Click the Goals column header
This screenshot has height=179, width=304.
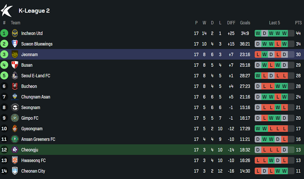245,23
